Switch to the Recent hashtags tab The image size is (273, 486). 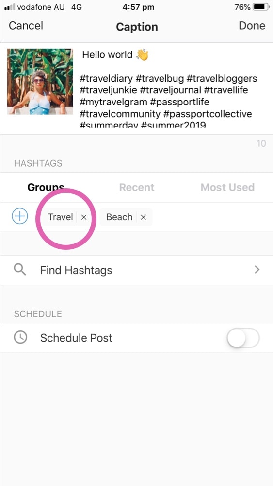click(x=137, y=187)
